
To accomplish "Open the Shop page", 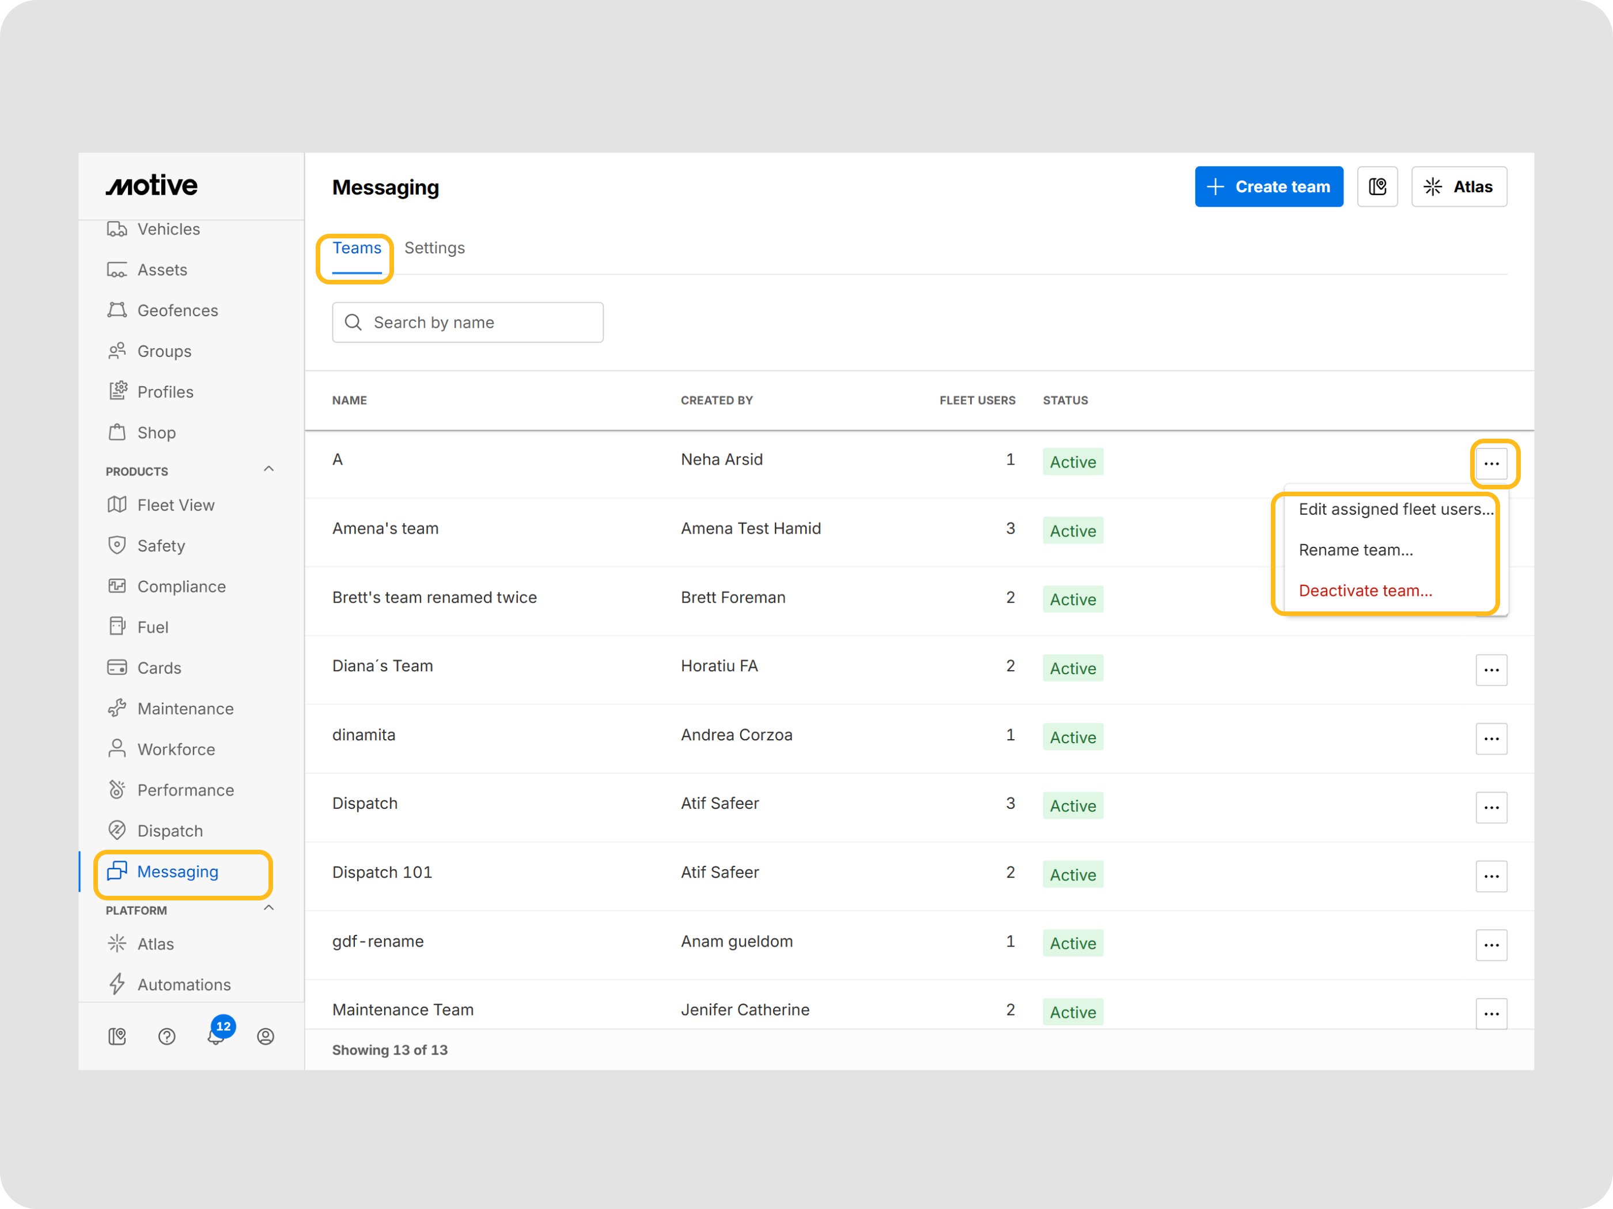I will 142,433.
